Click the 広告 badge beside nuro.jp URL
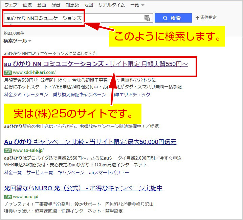 click(8, 197)
